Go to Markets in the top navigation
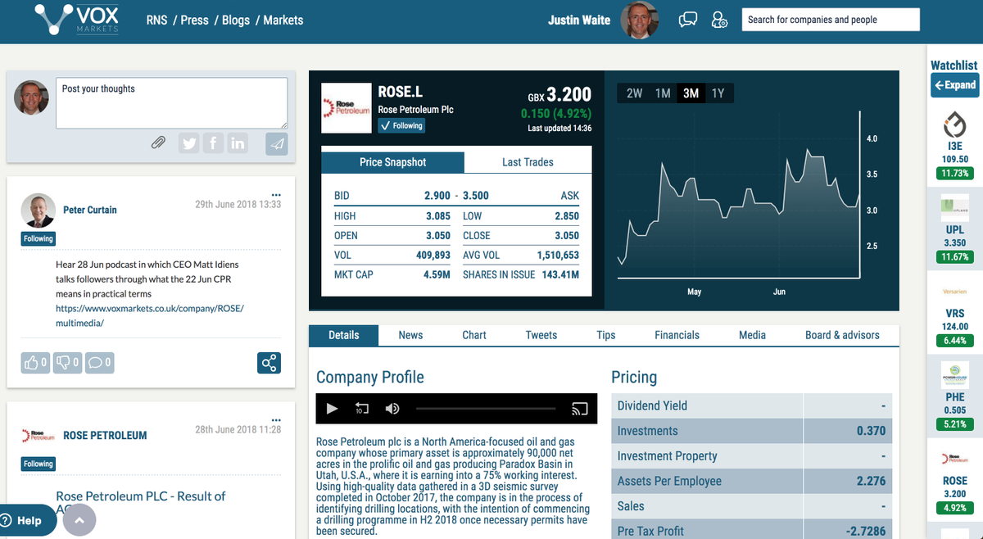Screen dimensions: 983x539 click(283, 20)
